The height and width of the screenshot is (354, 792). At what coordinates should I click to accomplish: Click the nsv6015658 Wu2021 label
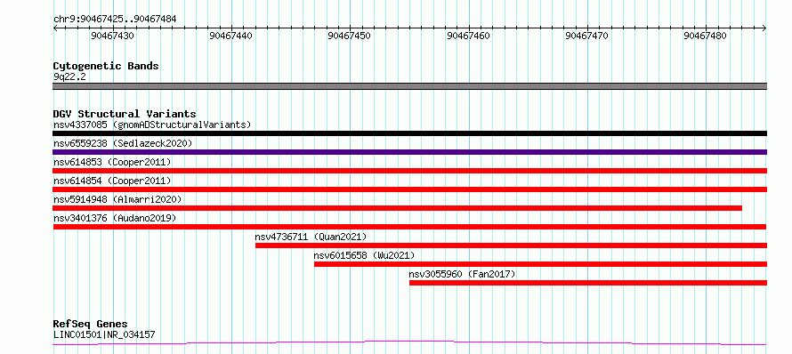[364, 255]
